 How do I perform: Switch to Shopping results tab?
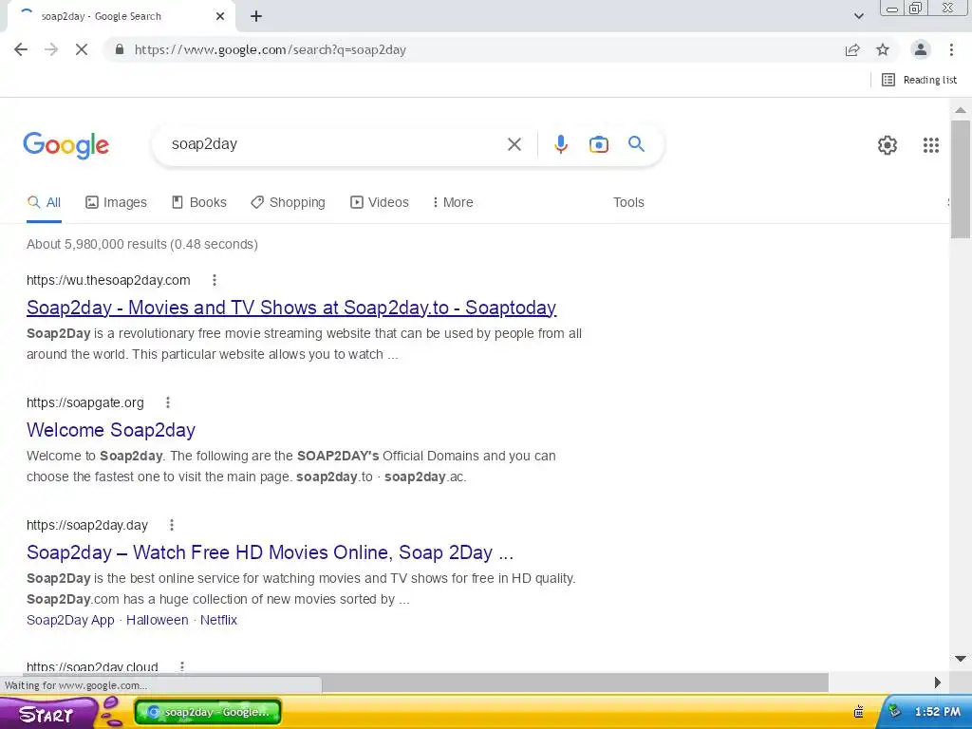coord(288,203)
